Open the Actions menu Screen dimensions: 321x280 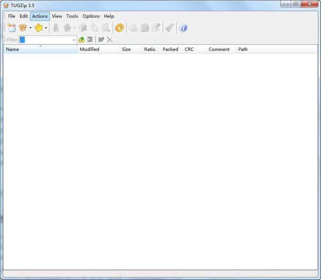tap(40, 16)
